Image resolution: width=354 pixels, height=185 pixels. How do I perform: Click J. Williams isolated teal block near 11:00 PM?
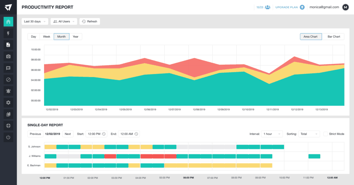point(314,156)
